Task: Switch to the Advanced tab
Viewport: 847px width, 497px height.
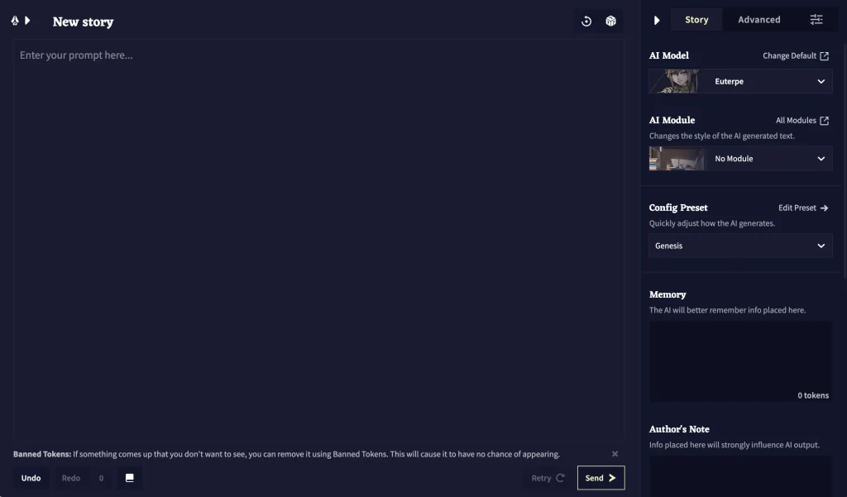Action: pos(758,20)
